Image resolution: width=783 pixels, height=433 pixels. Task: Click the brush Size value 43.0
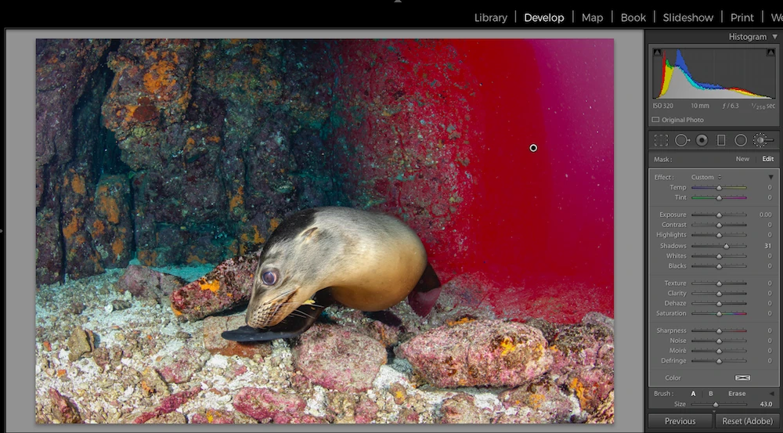[766, 404]
